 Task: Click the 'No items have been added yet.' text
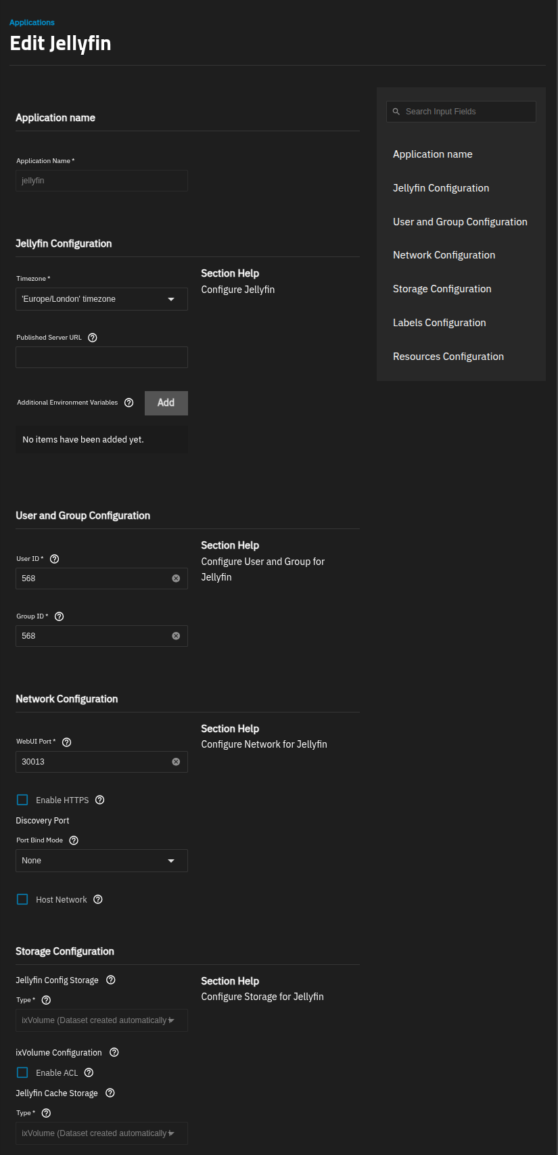coord(83,440)
